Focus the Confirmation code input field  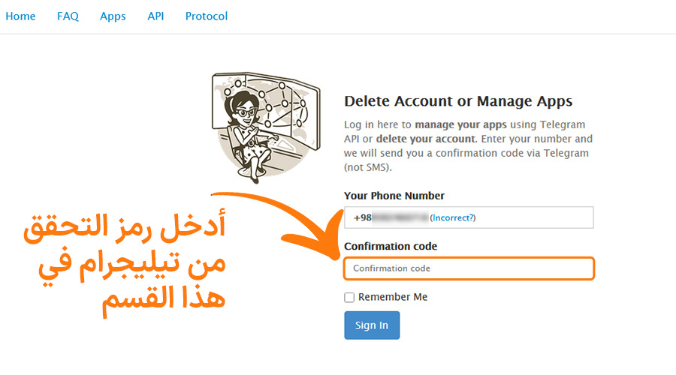(x=469, y=268)
